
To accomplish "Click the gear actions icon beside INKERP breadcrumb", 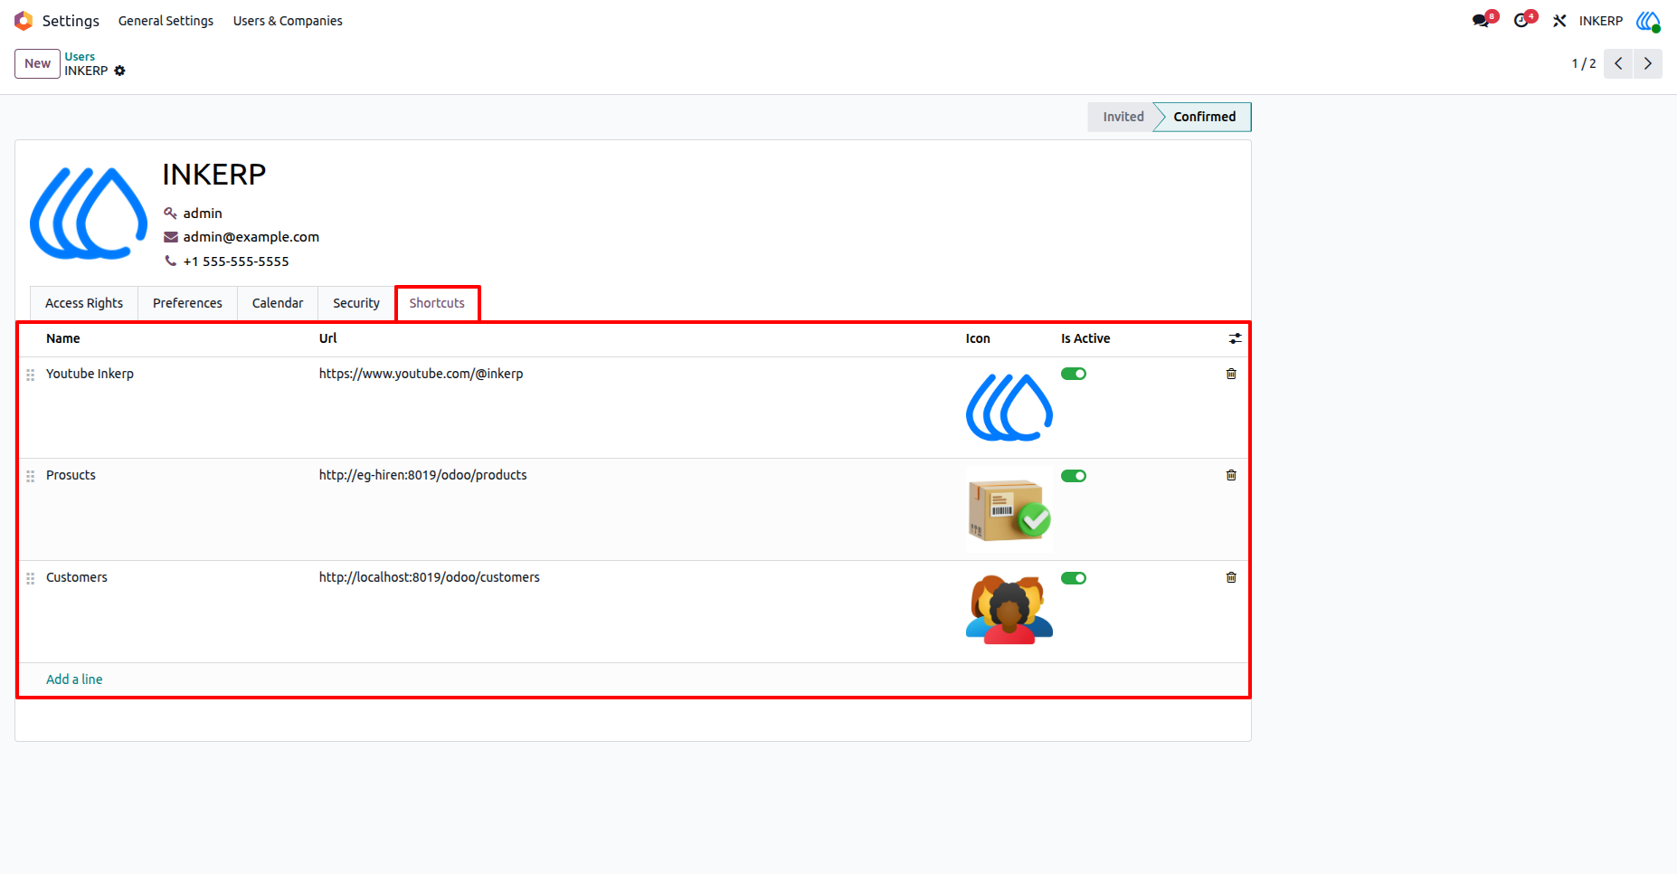I will click(x=119, y=71).
